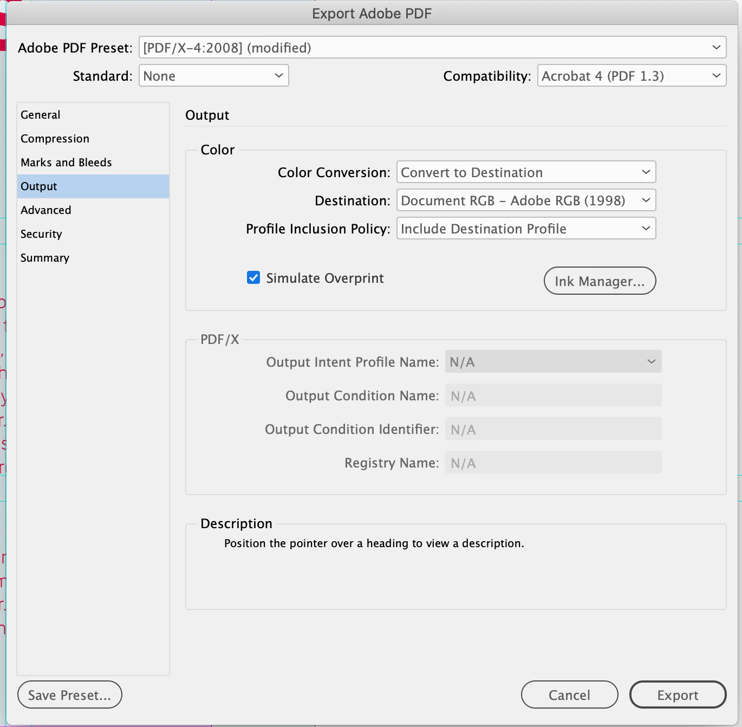The width and height of the screenshot is (742, 727).
Task: Open the Adobe PDF Preset dropdown
Action: pyautogui.click(x=432, y=48)
